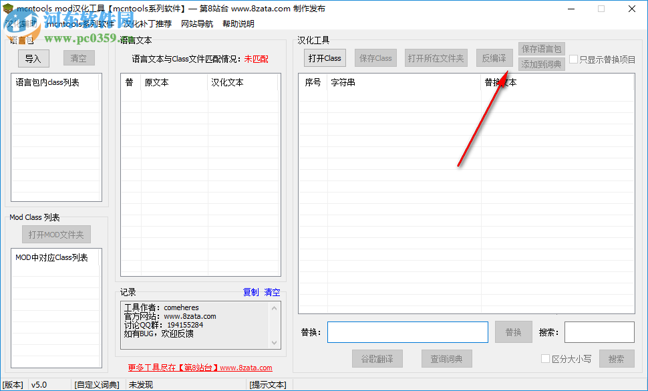Enable the 区分大小写 case-sensitive checkbox
The image size is (648, 391).
tap(546, 358)
